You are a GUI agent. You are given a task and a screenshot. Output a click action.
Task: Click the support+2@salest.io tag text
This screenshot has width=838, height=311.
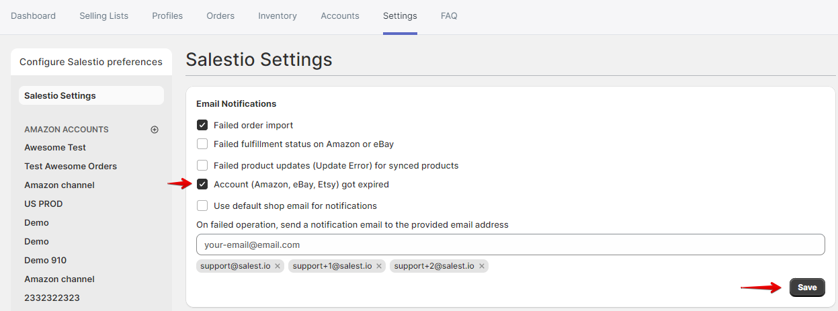pyautogui.click(x=434, y=266)
